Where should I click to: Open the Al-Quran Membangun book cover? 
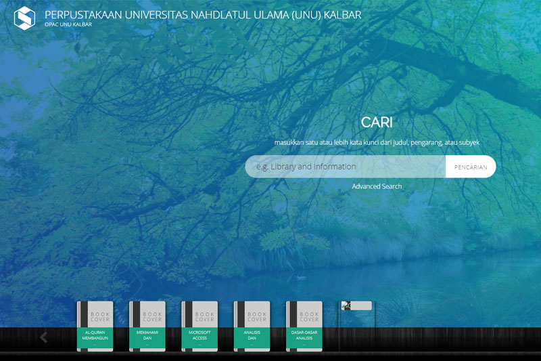[x=95, y=315]
